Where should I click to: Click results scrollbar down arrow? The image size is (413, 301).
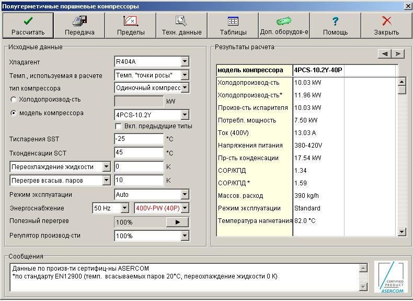[401, 232]
